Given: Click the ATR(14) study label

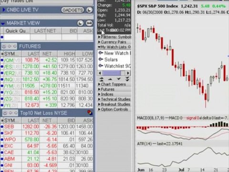Looking at the screenshot, I should point(144,144).
